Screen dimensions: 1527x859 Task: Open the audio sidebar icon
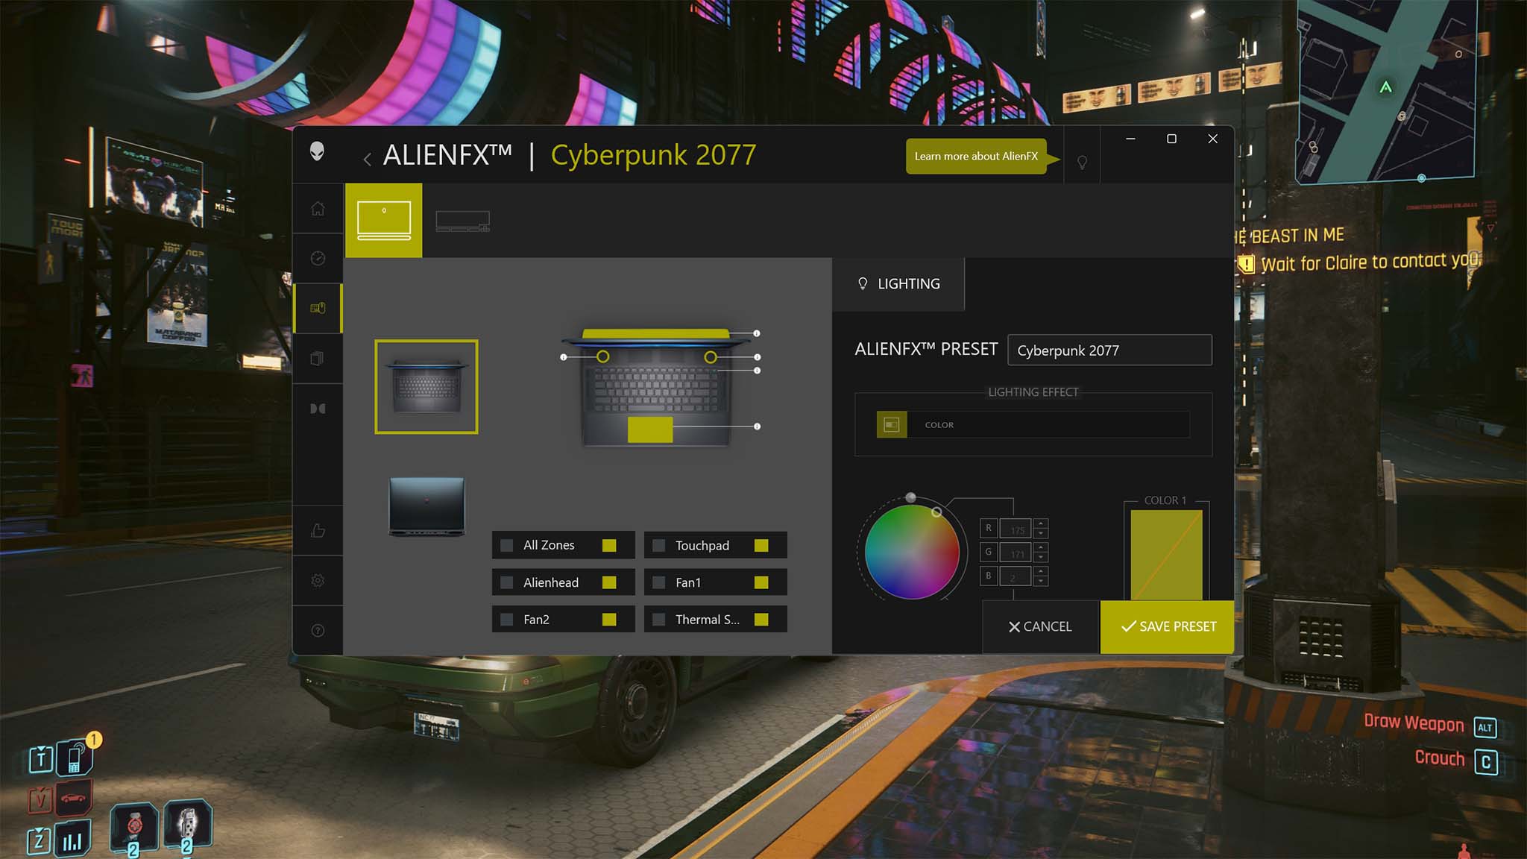click(318, 409)
